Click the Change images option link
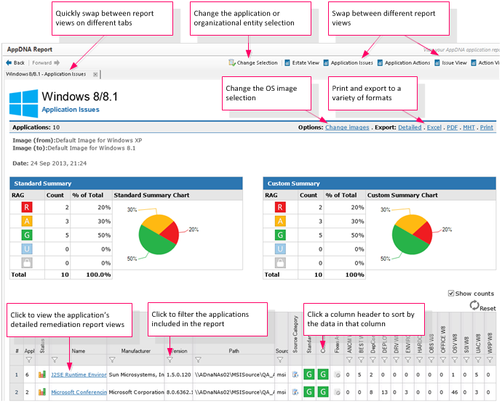 (347, 127)
